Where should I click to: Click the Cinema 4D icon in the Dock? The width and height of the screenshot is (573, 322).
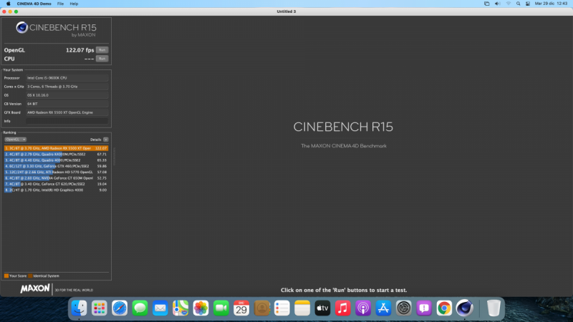pyautogui.click(x=464, y=308)
